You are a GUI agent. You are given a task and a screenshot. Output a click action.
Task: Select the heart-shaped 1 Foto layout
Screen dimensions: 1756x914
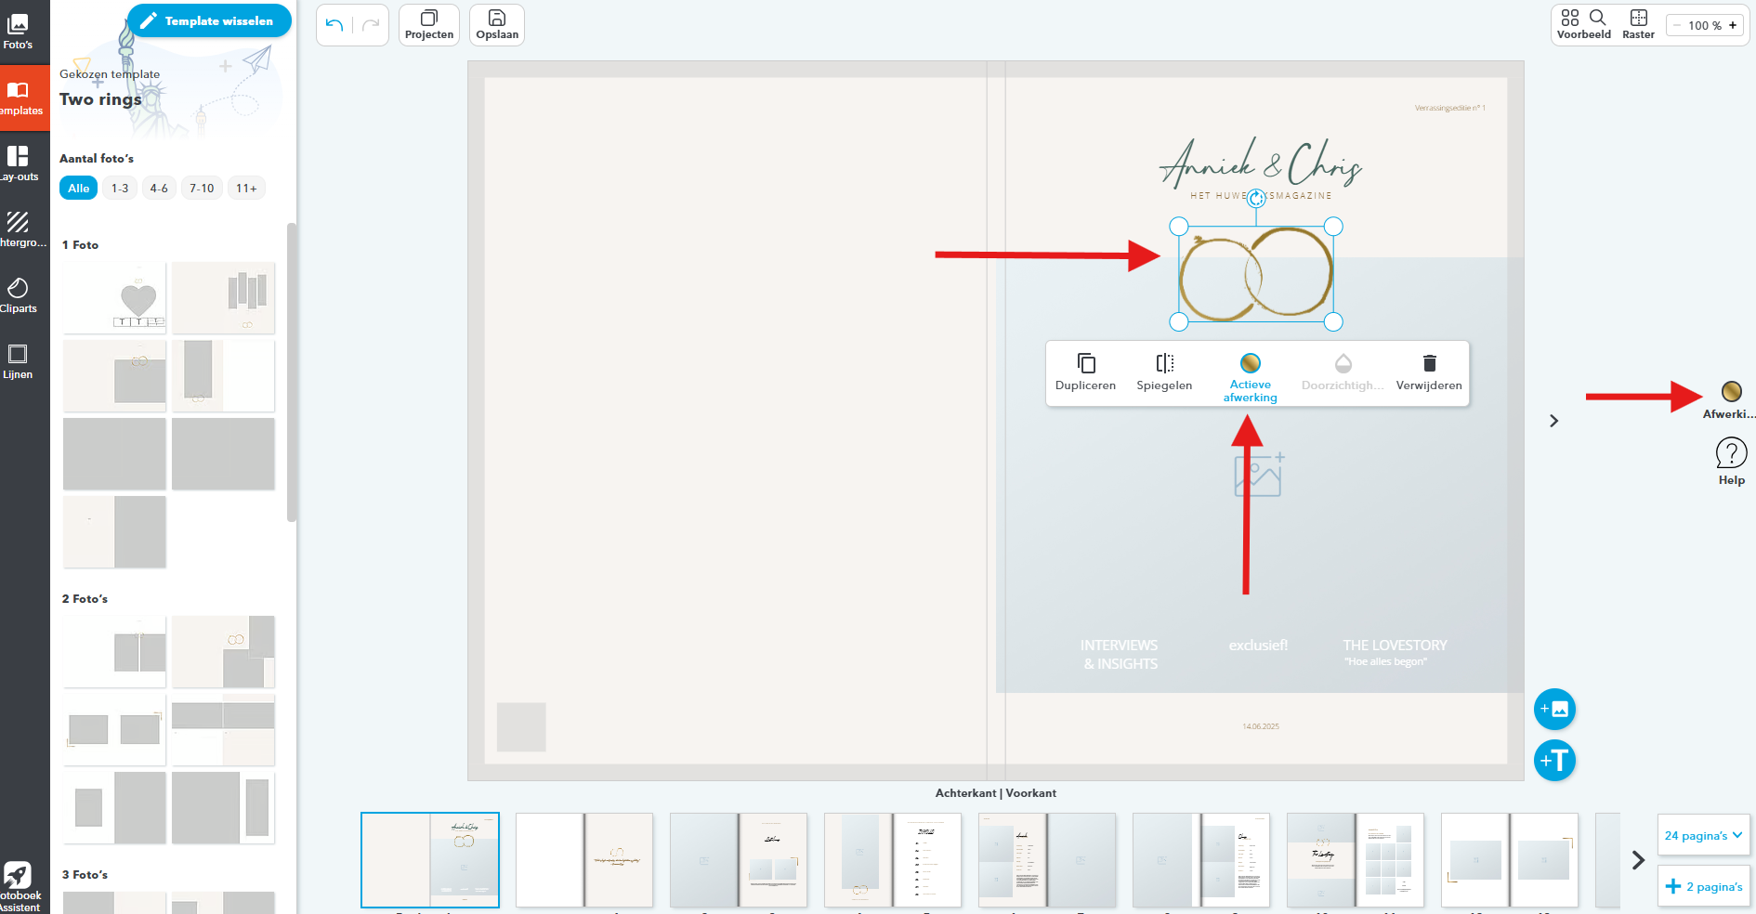tap(114, 298)
